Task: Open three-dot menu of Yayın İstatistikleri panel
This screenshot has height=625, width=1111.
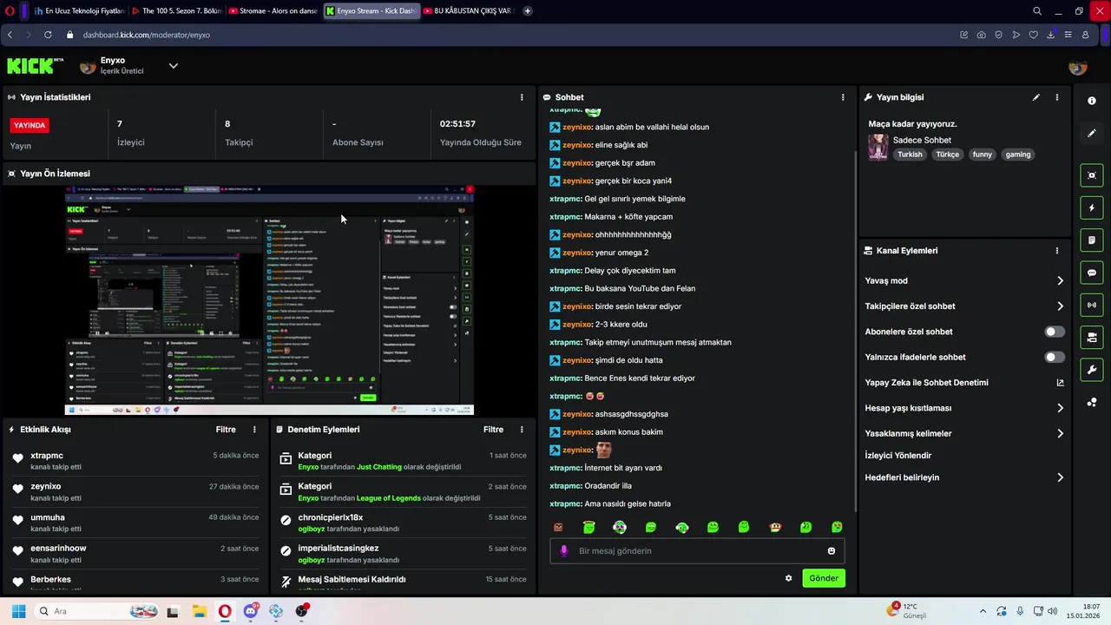Action: point(522,97)
